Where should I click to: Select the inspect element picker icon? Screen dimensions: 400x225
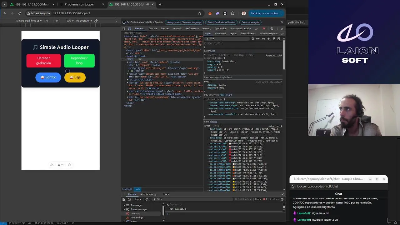[x=124, y=28]
